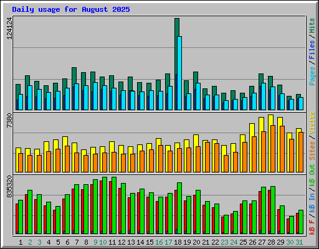The width and height of the screenshot is (319, 249).
Task: Click the 'Files' legend label
Action: pyautogui.click(x=312, y=50)
